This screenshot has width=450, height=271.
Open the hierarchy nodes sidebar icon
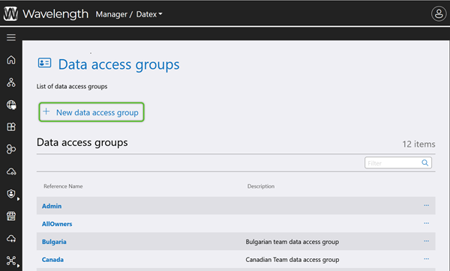[x=11, y=82]
